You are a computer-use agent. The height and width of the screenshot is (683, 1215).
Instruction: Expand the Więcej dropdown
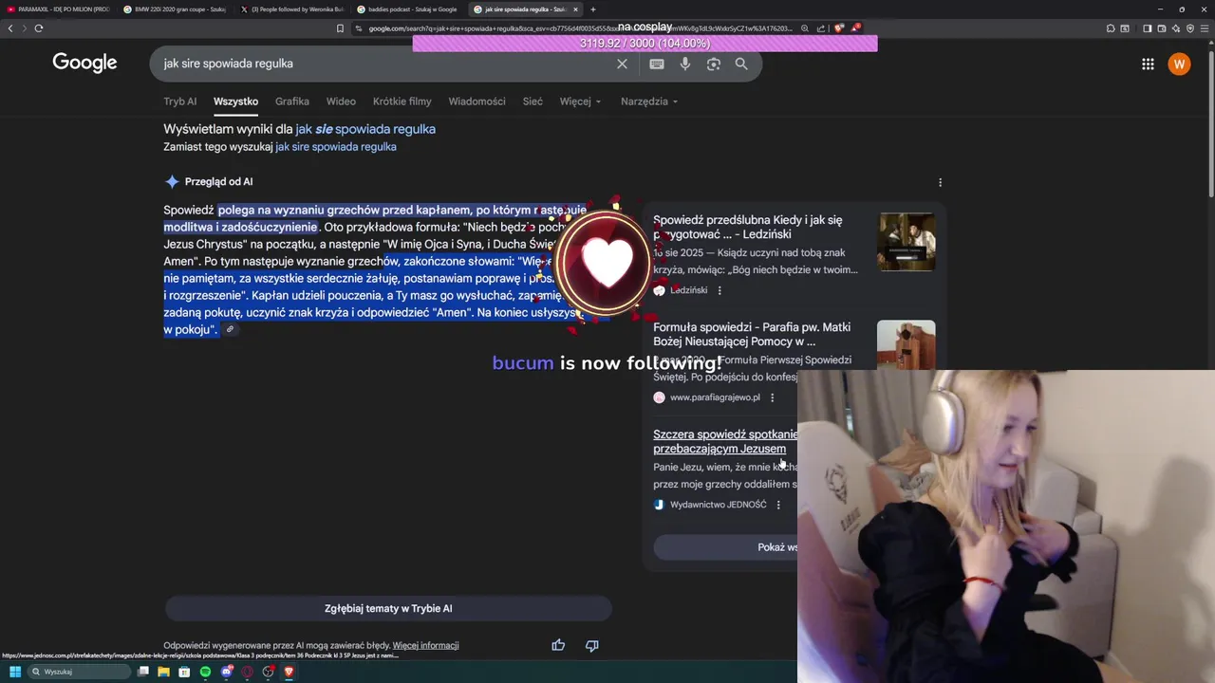[580, 102]
